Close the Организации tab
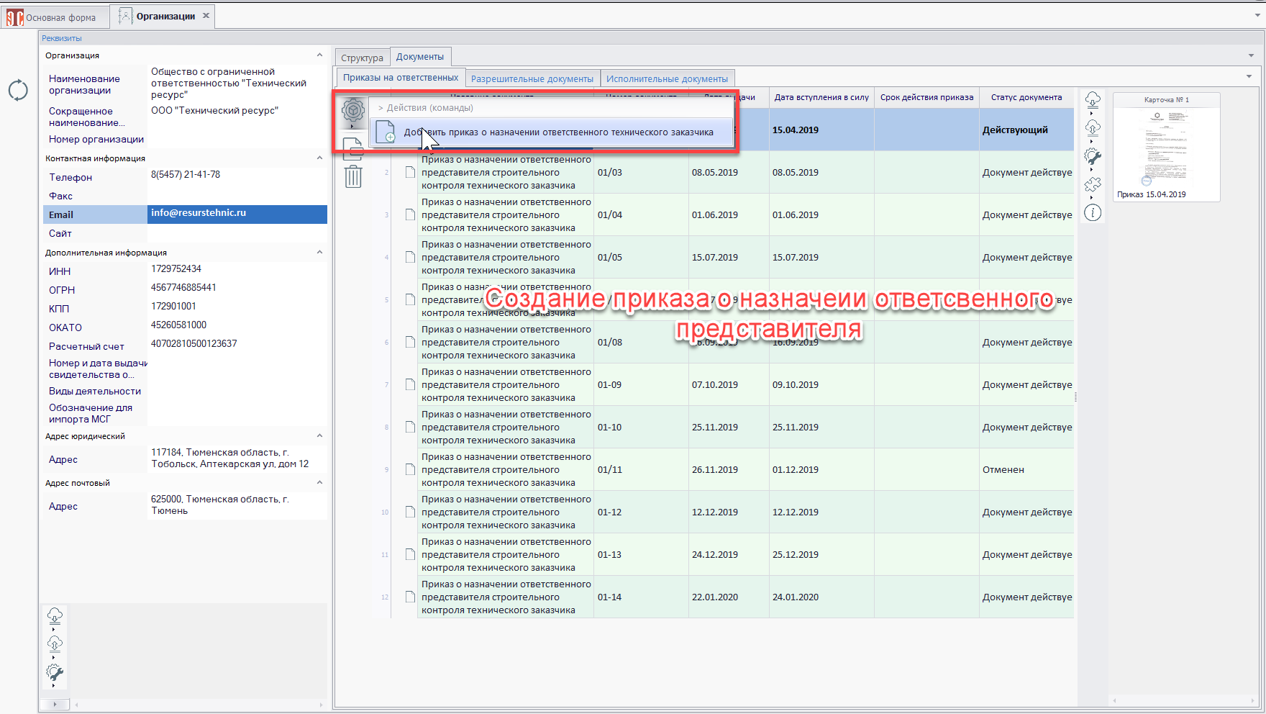 [x=206, y=16]
